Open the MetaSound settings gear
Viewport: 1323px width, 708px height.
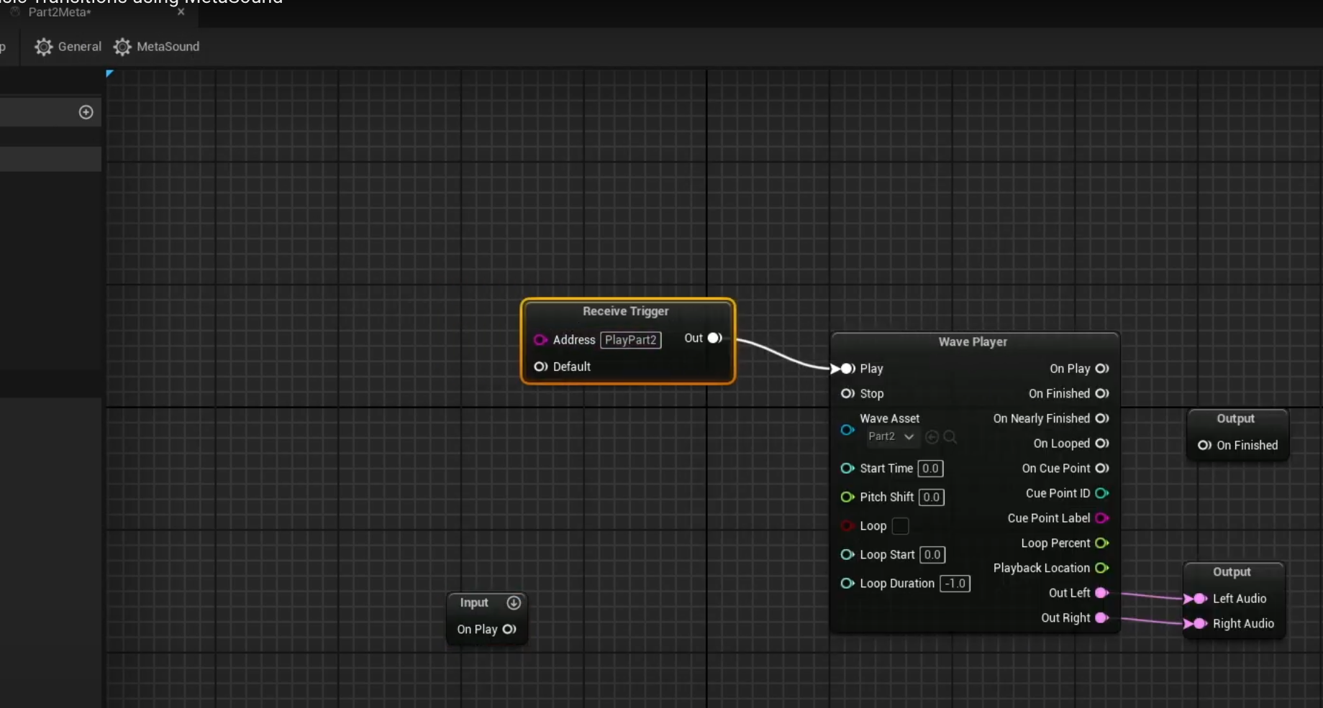coord(122,47)
